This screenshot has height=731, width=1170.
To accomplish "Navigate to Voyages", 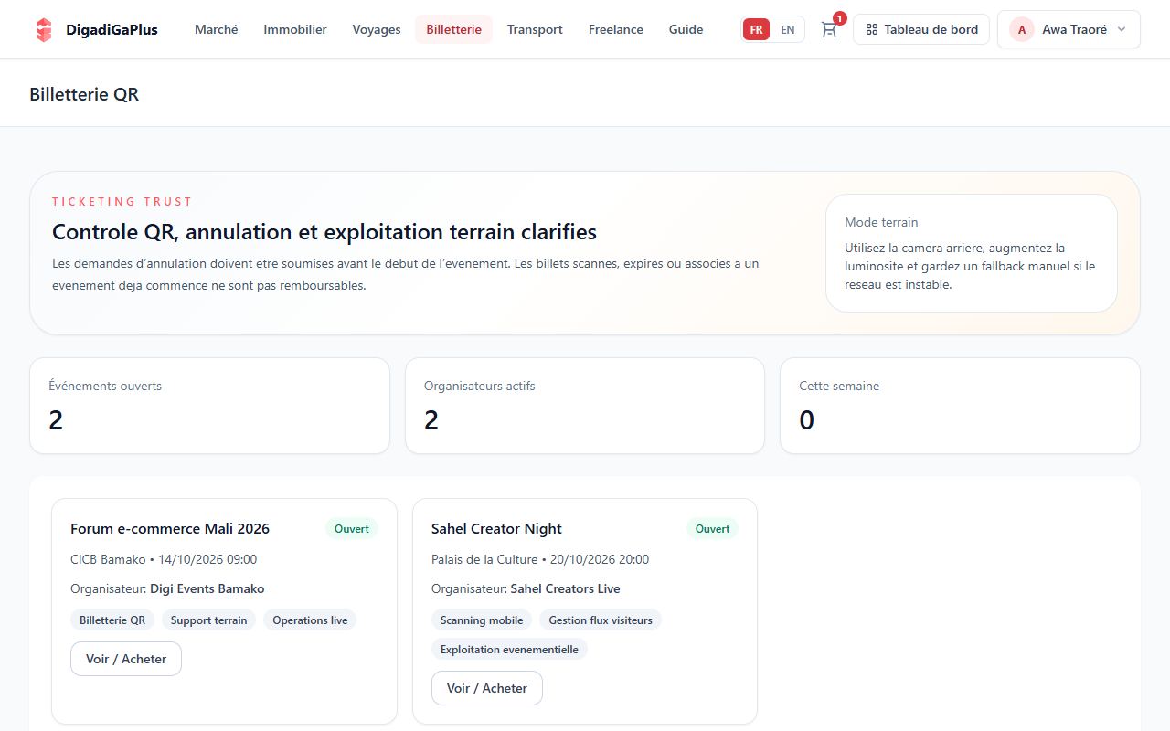I will pos(377,29).
